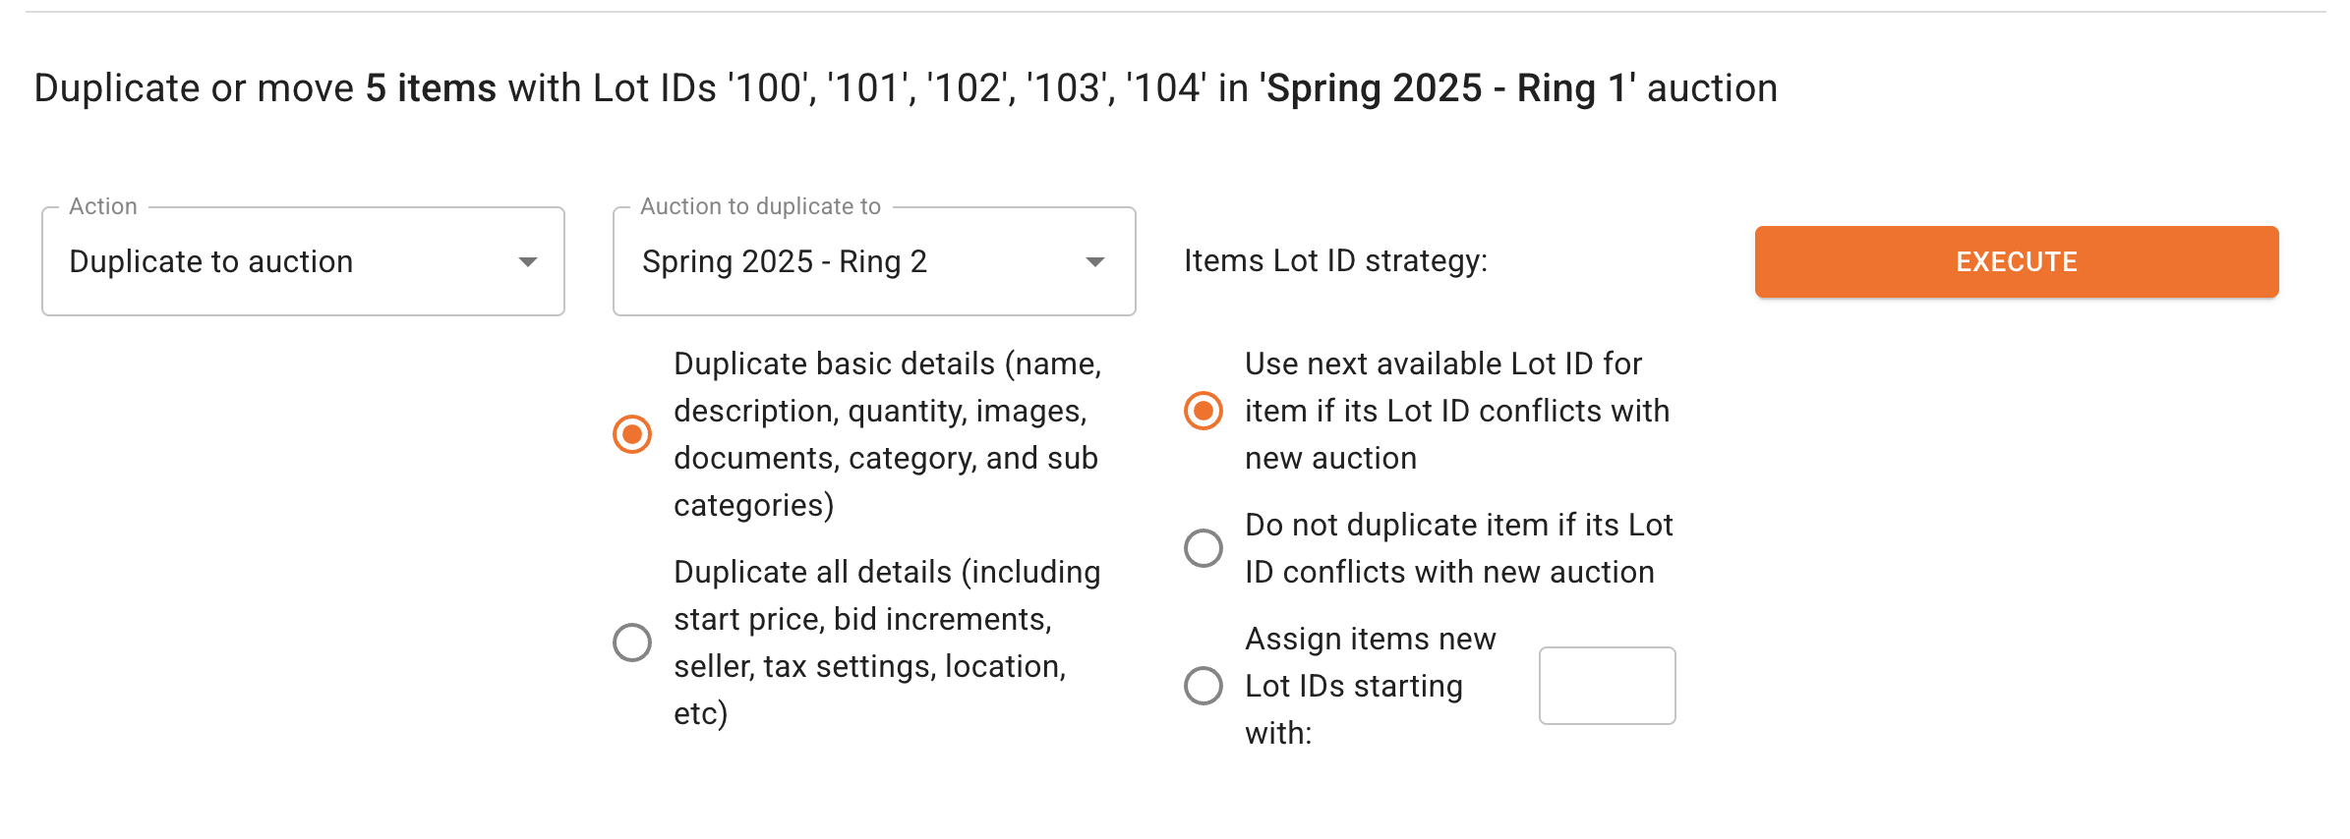Click the 'Use next available Lot ID for item' text
Viewport: 2350px width, 839px height.
pyautogui.click(x=1457, y=411)
